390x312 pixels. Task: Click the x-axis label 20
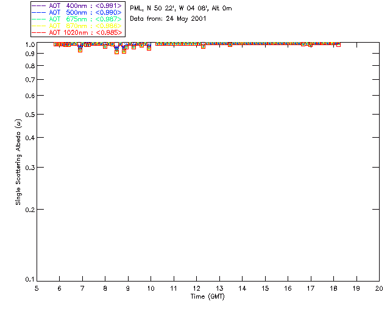pyautogui.click(x=379, y=288)
